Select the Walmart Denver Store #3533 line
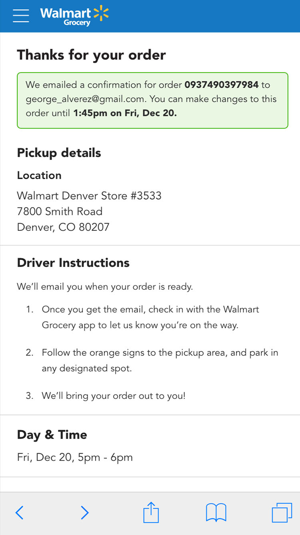This screenshot has width=300, height=535. tap(89, 196)
